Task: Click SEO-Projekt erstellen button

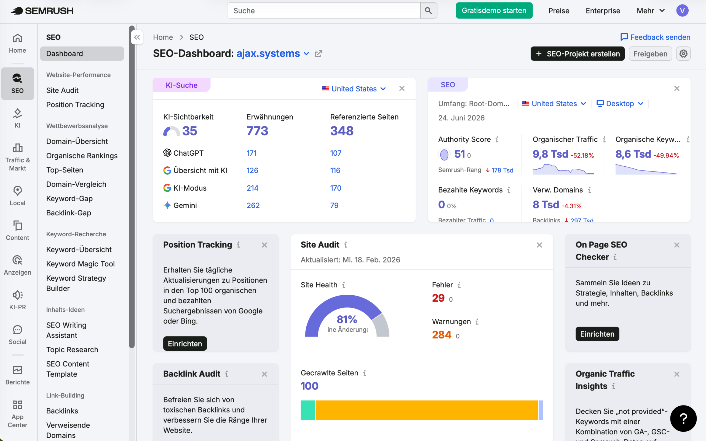Action: pos(577,54)
